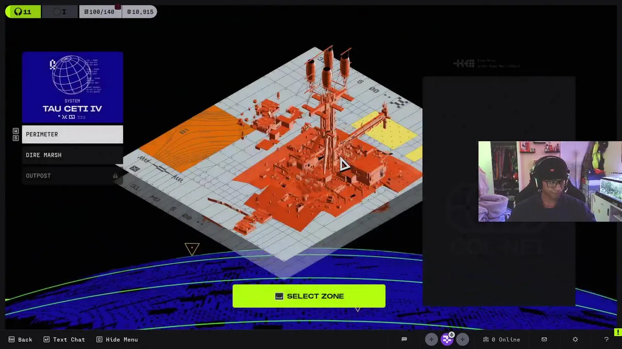622x349 pixels.
Task: Click the green exclamation notification
Action: coord(618,332)
